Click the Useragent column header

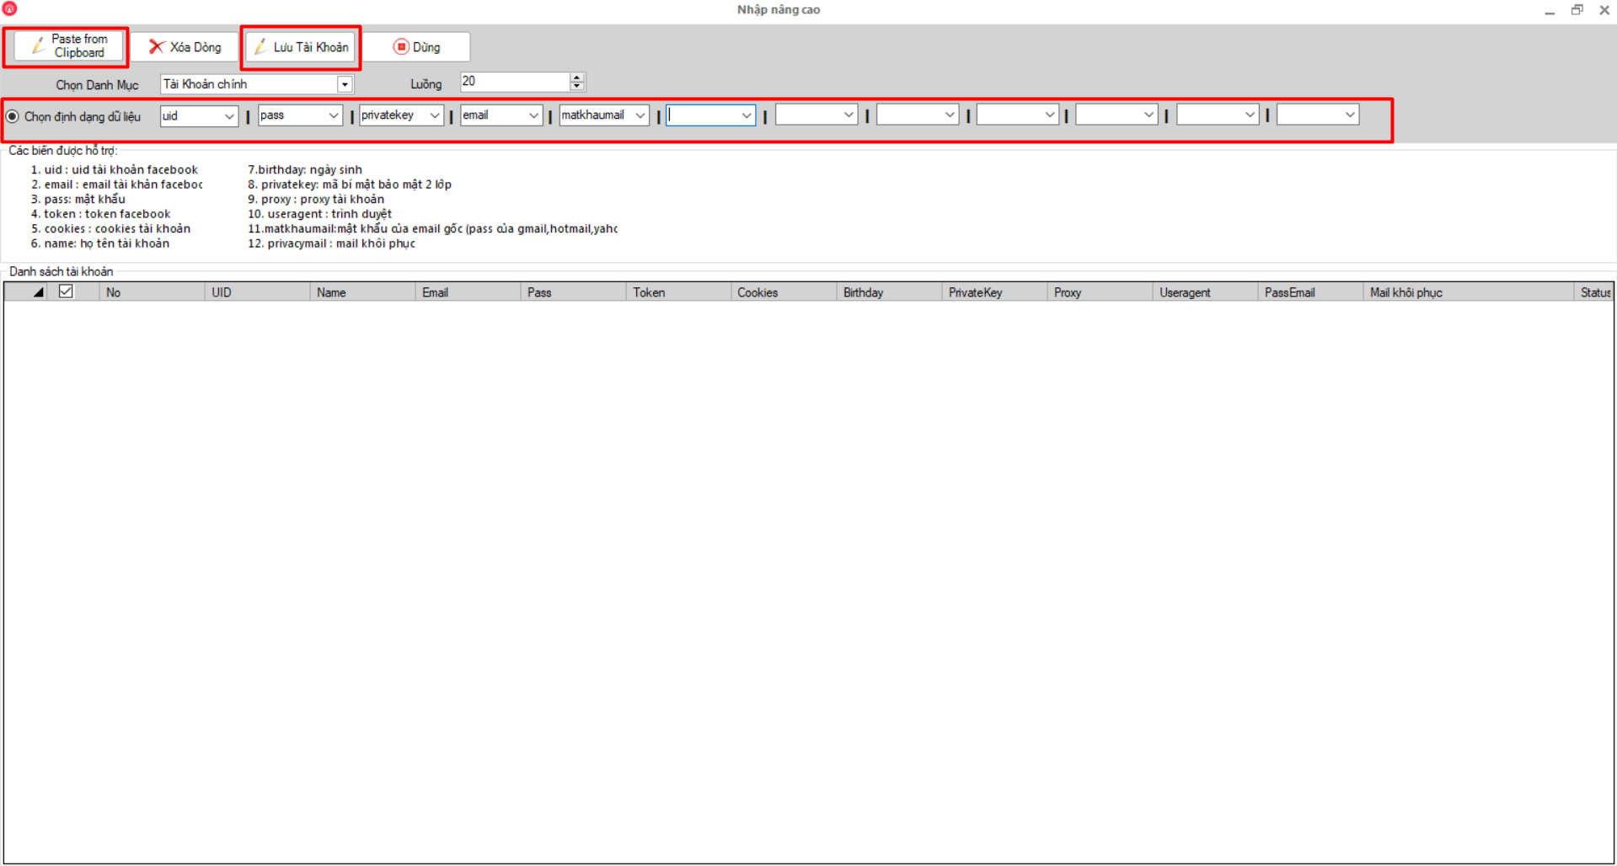(1205, 292)
